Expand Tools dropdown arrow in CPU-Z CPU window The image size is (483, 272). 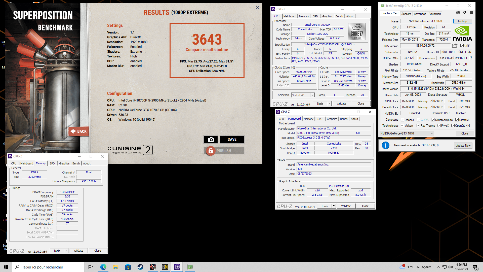(329, 104)
